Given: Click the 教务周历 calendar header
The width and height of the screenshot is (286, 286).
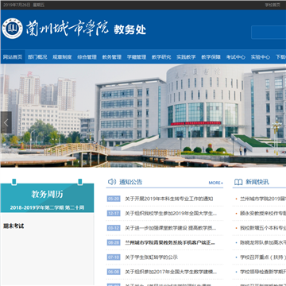Looking at the screenshot, I should [47, 195].
